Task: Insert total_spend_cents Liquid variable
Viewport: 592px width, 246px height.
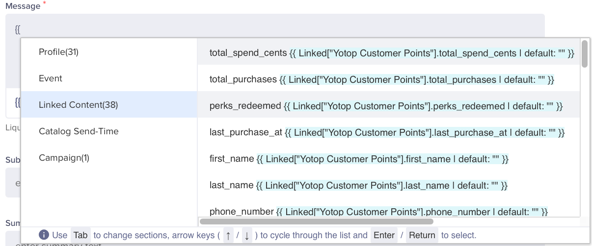Action: 391,53
